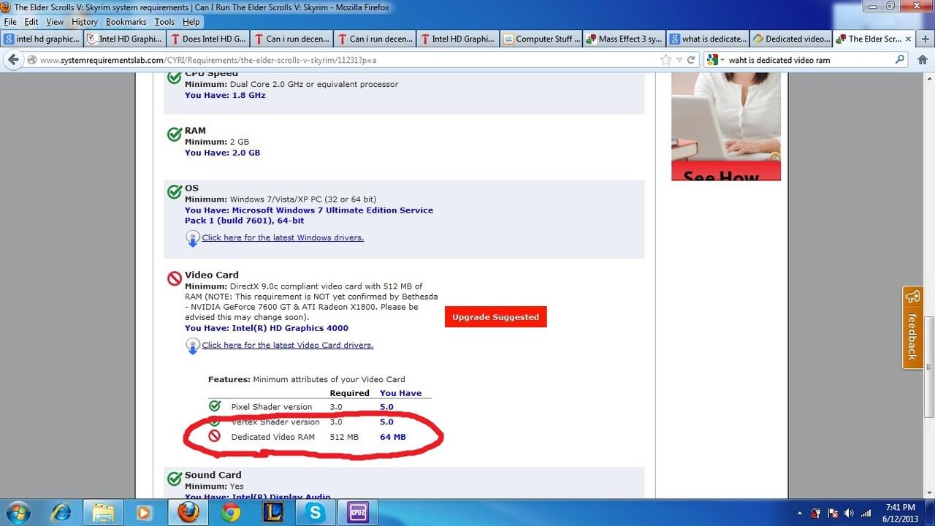Open the History menu

pos(85,22)
